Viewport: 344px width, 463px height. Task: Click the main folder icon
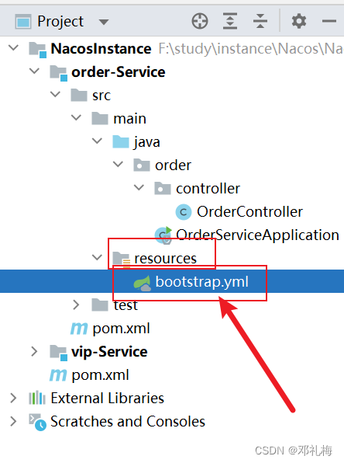point(100,118)
